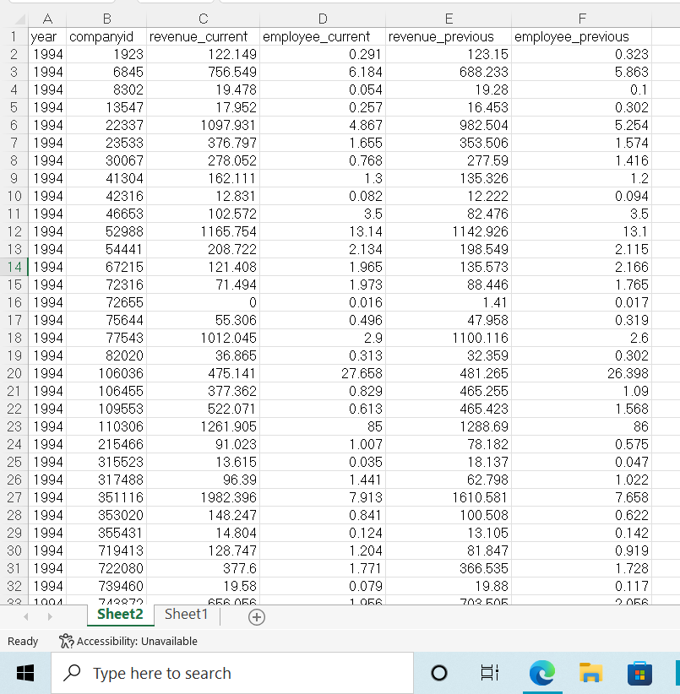
Task: Open the Windows Start menu
Action: coord(24,673)
